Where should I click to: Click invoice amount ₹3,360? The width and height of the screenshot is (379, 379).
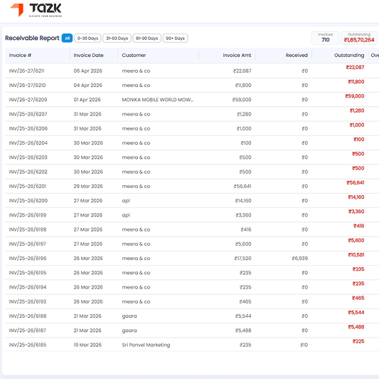click(243, 215)
